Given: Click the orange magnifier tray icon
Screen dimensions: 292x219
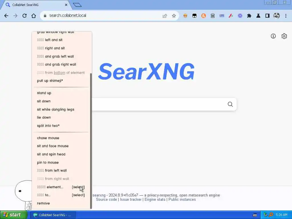Looking at the screenshot, I should pyautogui.click(x=271, y=215).
